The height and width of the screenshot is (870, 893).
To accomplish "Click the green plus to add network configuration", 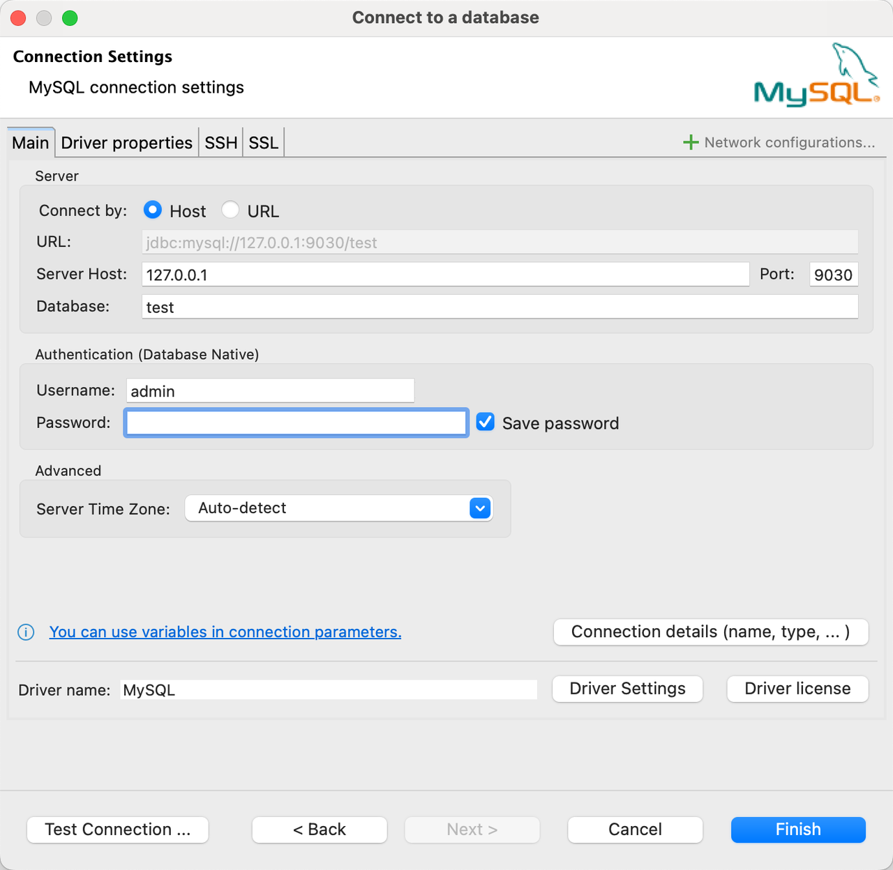I will tap(690, 142).
